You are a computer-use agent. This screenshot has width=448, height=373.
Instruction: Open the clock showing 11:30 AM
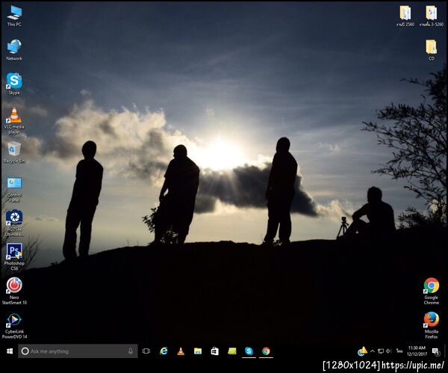pyautogui.click(x=417, y=351)
